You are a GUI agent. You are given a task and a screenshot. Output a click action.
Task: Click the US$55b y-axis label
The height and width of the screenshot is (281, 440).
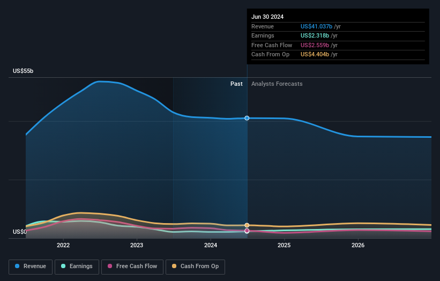[23, 71]
